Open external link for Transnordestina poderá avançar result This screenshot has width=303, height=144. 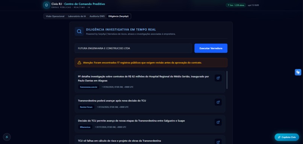pyautogui.click(x=218, y=102)
